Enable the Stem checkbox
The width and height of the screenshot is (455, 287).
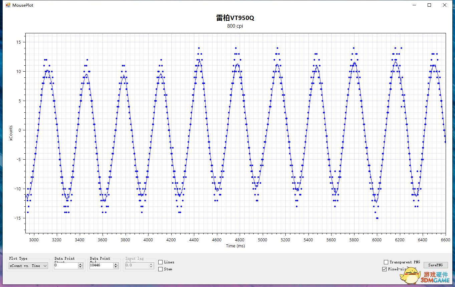pyautogui.click(x=161, y=269)
